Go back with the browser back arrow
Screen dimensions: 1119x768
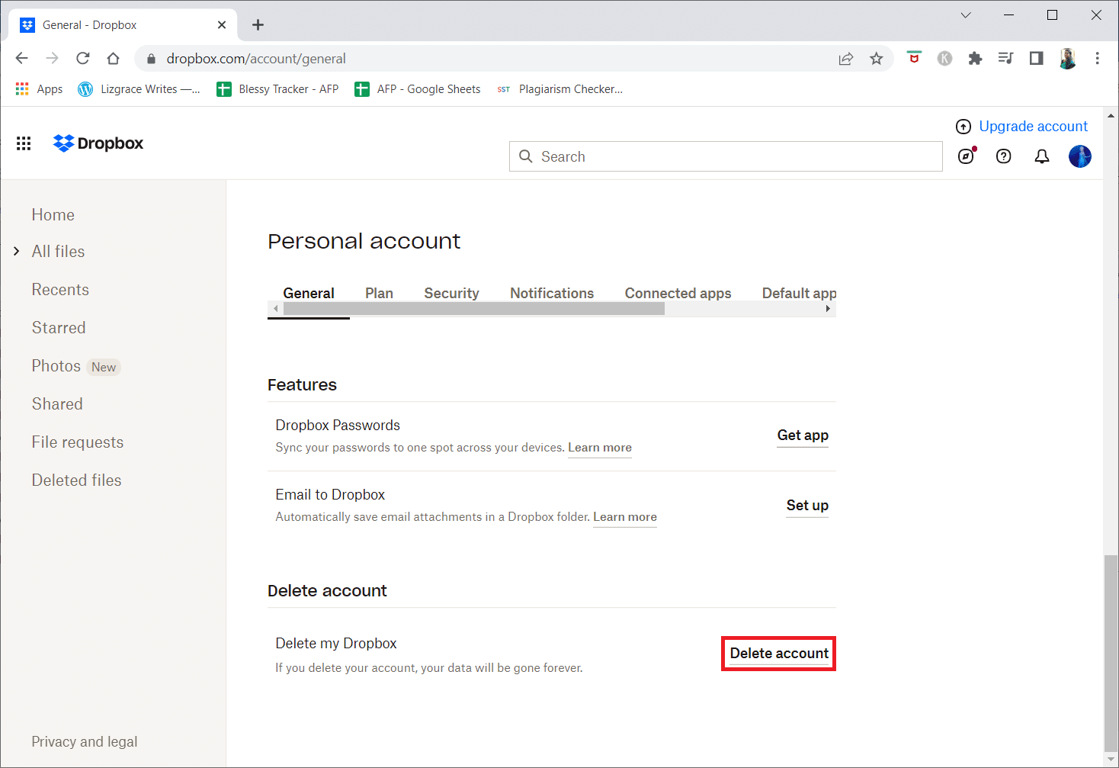point(22,58)
